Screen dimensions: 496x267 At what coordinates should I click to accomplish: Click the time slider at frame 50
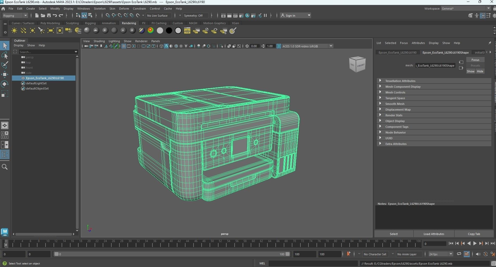[x=212, y=244]
